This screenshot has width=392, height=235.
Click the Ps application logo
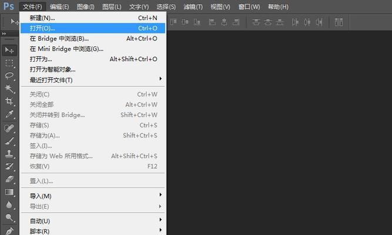click(9, 6)
